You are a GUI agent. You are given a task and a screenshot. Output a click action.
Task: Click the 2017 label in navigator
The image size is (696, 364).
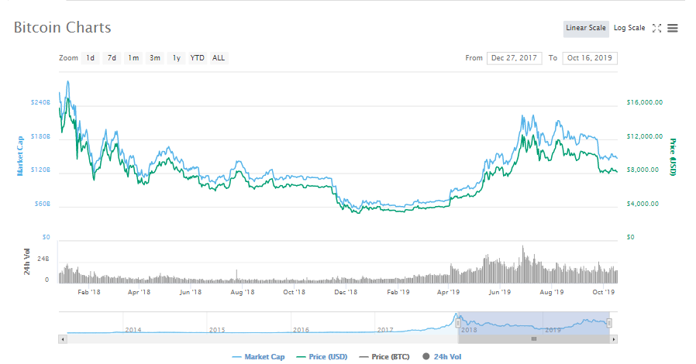coord(385,330)
